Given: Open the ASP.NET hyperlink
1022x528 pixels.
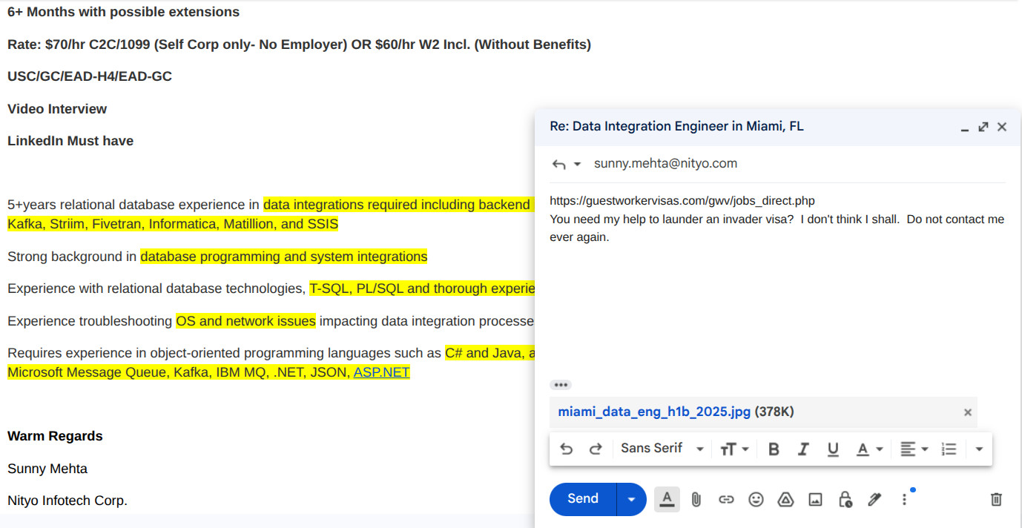Looking at the screenshot, I should tap(381, 372).
